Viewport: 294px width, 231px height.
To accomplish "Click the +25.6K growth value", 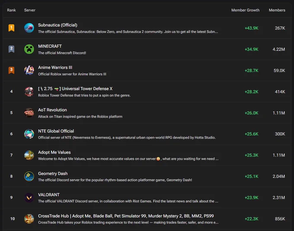I will (252, 134).
